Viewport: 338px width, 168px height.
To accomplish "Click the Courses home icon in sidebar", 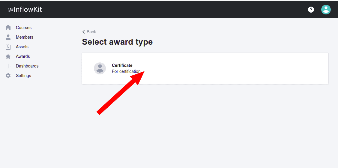I will (x=8, y=28).
